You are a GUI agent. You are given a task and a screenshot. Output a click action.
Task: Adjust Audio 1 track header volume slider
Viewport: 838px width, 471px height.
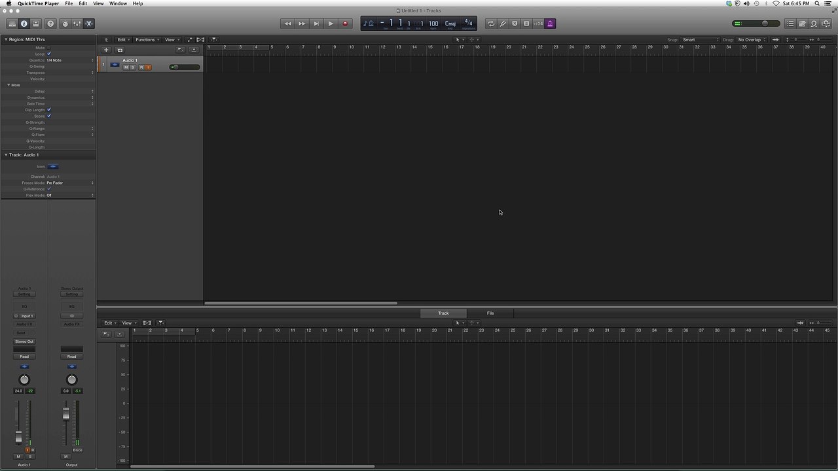[185, 67]
